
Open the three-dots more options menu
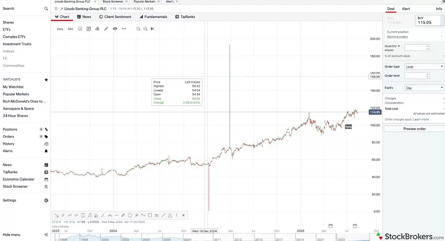[x=124, y=28]
